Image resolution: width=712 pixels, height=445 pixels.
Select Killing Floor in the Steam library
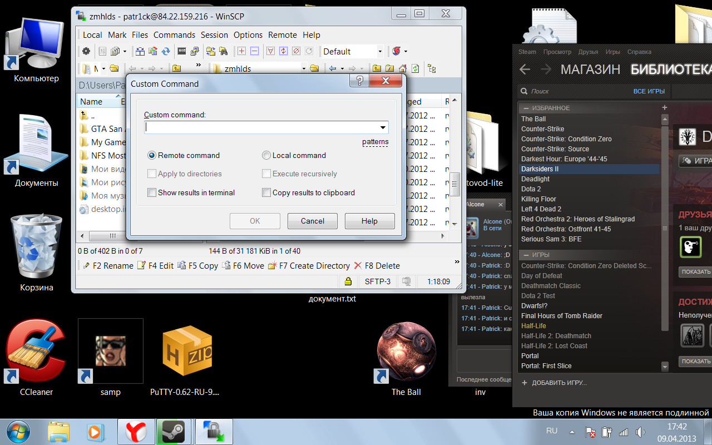pos(538,199)
